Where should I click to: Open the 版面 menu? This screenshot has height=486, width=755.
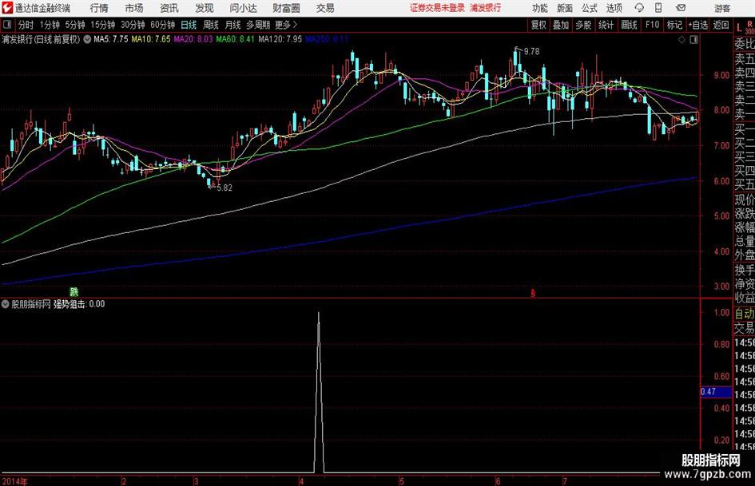(x=565, y=8)
